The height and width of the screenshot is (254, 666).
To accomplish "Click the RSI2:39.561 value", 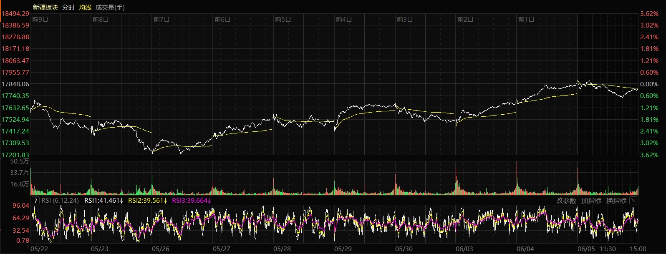I will [x=148, y=201].
